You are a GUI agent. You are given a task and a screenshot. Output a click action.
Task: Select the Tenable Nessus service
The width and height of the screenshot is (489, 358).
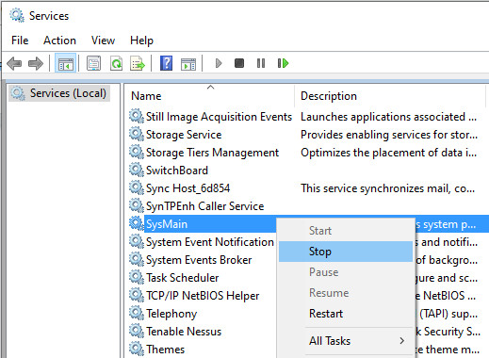184,332
